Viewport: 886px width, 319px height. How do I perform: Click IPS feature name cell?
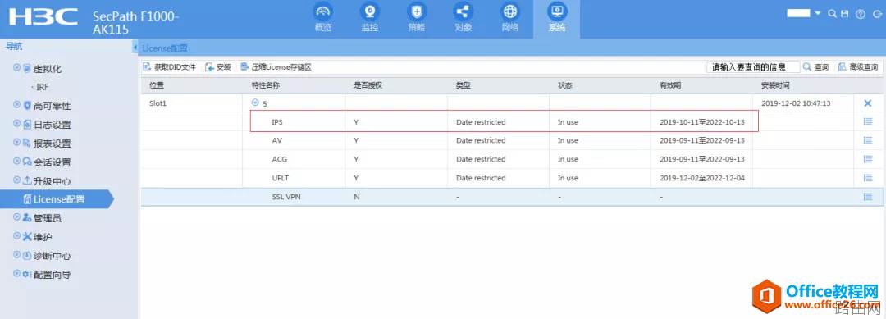277,121
